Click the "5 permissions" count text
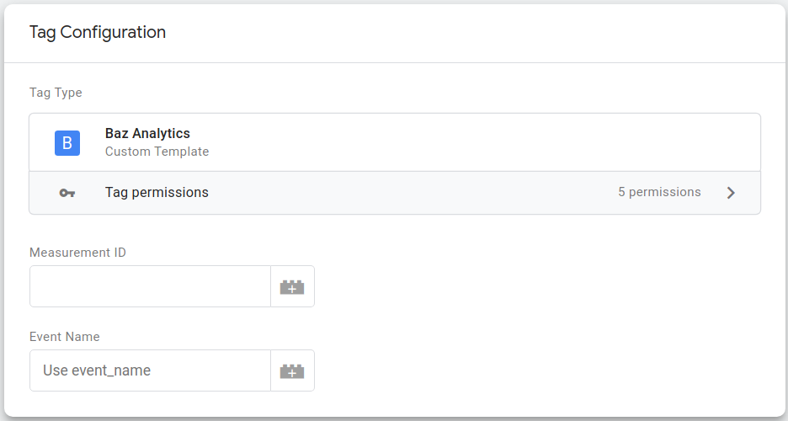This screenshot has height=421, width=788. [659, 192]
